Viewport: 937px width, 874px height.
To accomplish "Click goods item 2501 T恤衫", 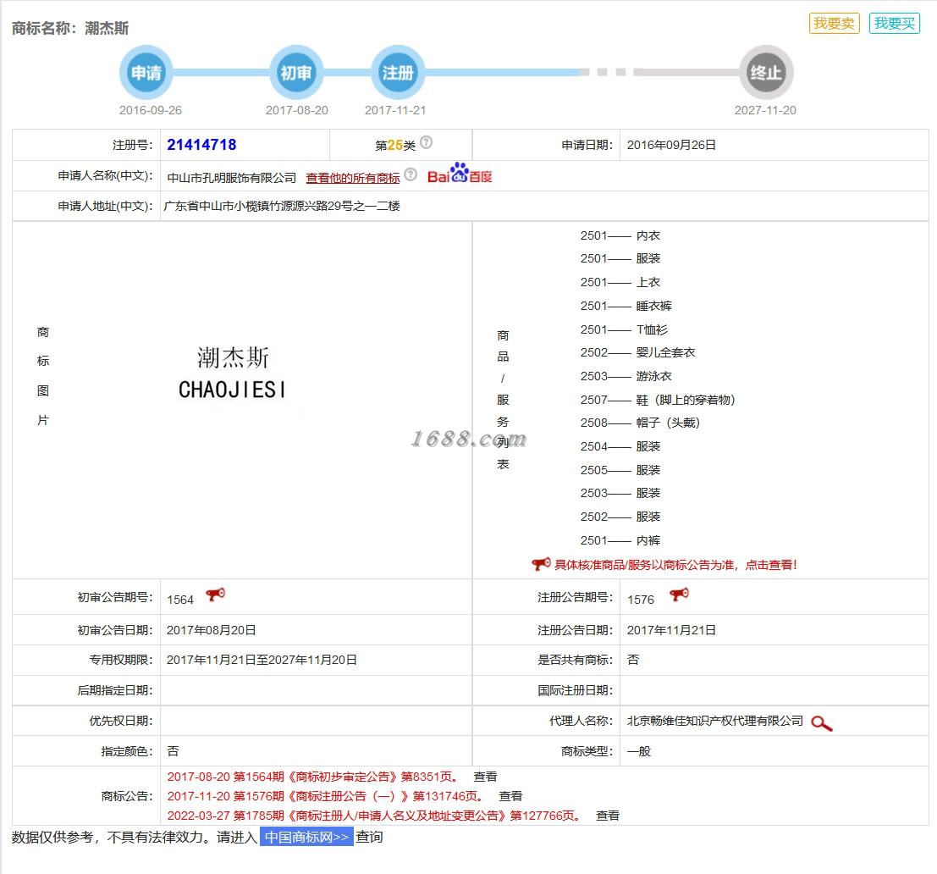I will [x=624, y=329].
